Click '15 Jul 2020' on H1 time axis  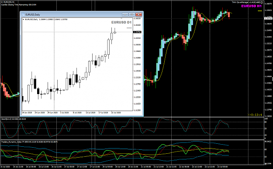[x=5, y=167]
